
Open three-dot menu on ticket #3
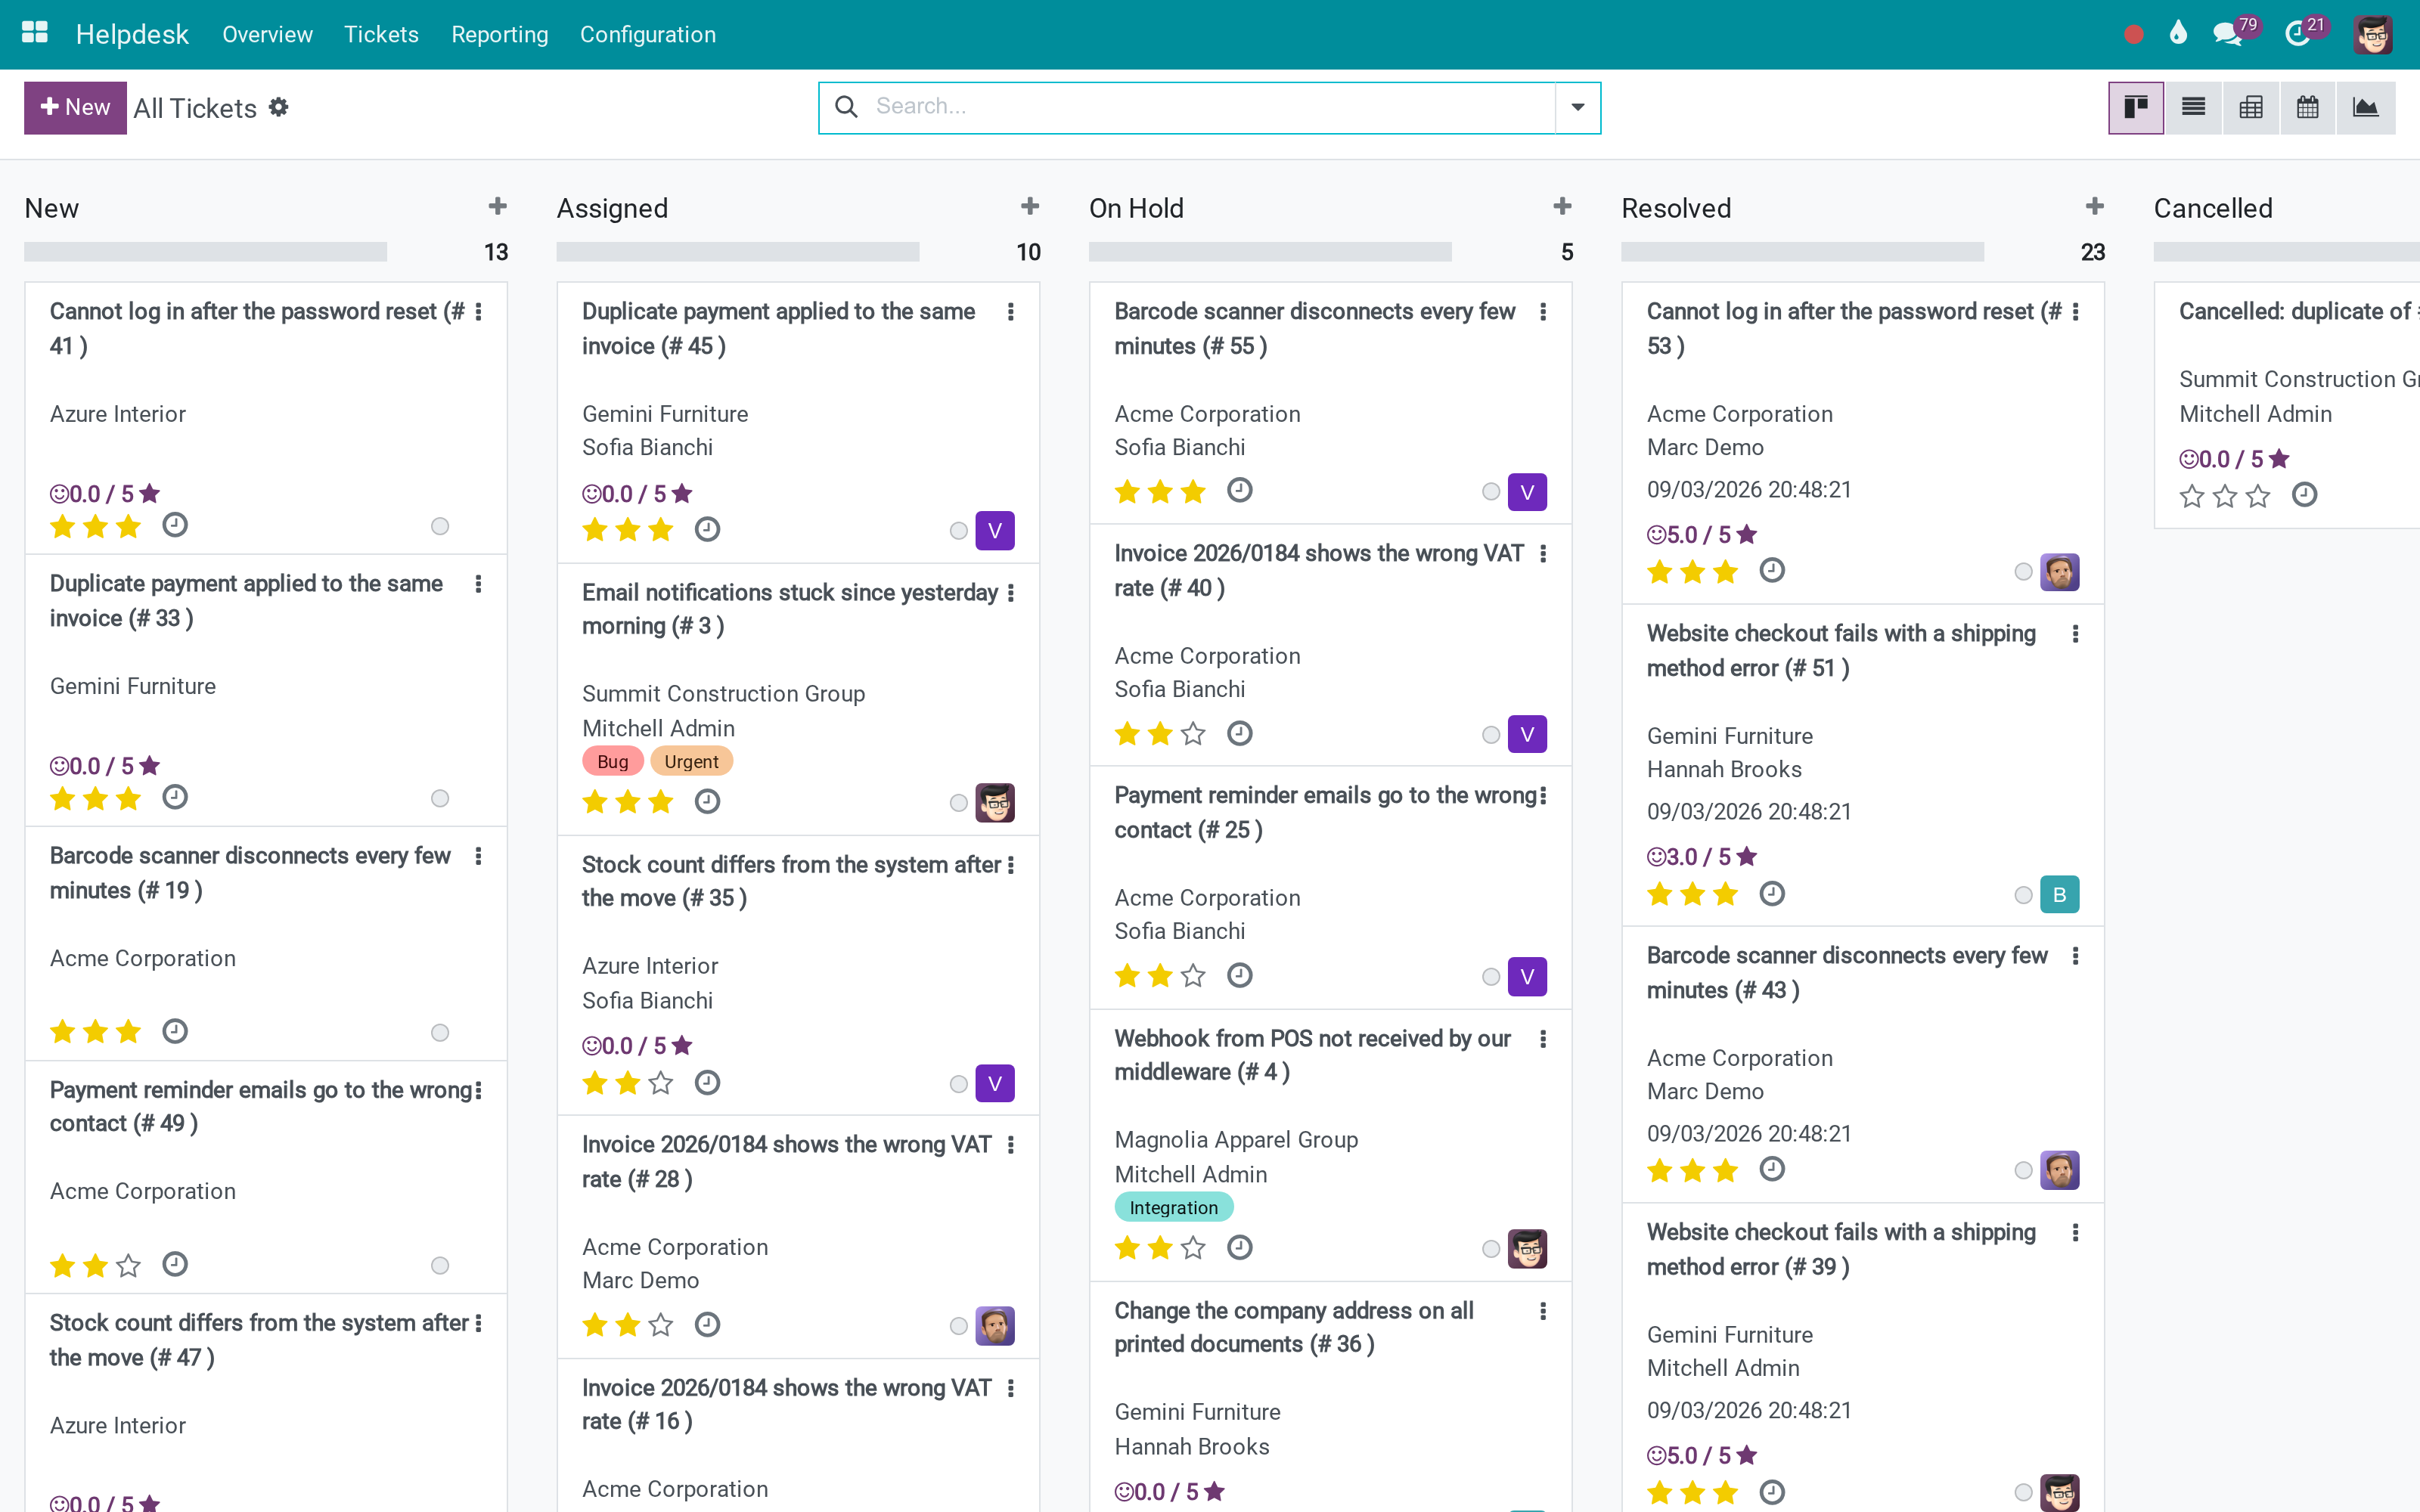pyautogui.click(x=1011, y=593)
